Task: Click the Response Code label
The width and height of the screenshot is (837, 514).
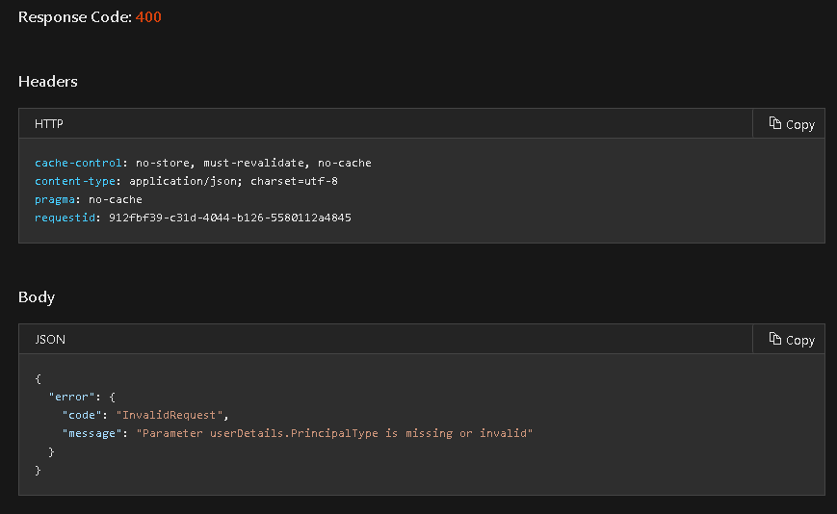Action: click(x=75, y=17)
